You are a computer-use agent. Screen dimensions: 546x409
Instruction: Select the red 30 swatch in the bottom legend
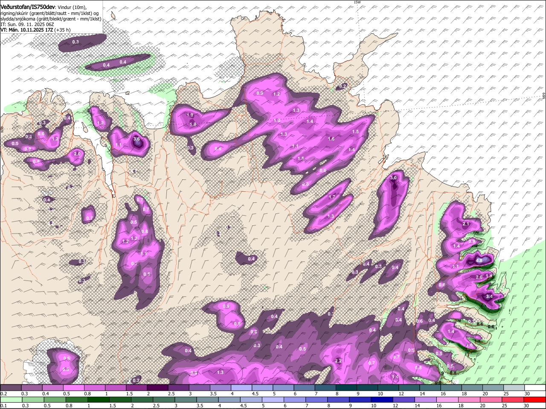(535, 400)
